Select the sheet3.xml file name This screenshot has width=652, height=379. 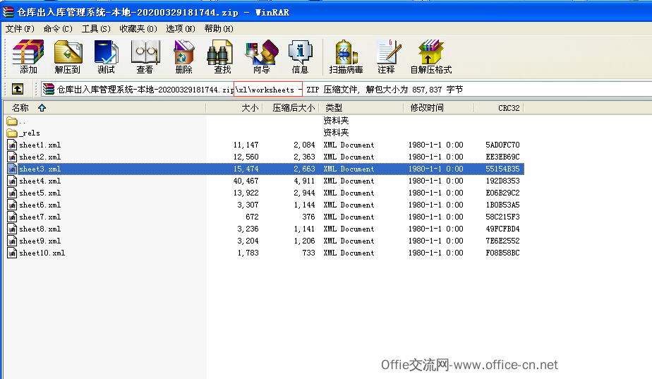40,169
